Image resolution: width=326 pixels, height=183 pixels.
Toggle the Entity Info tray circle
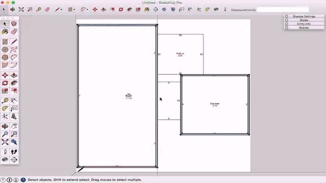(x=286, y=24)
